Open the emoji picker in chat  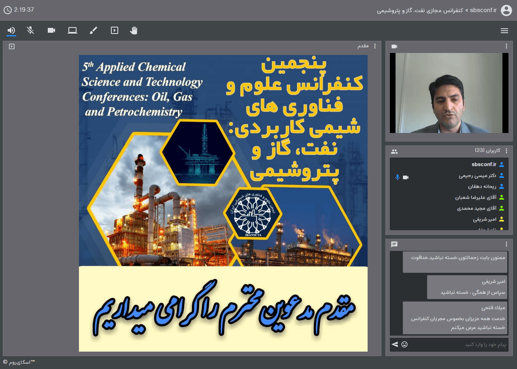404,344
